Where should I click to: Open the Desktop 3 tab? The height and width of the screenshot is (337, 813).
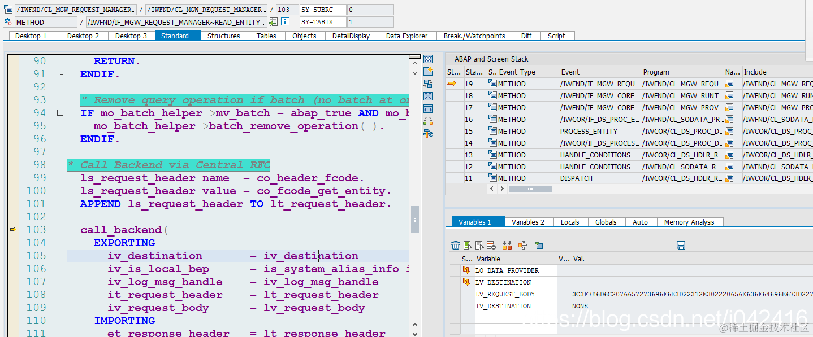pos(131,36)
